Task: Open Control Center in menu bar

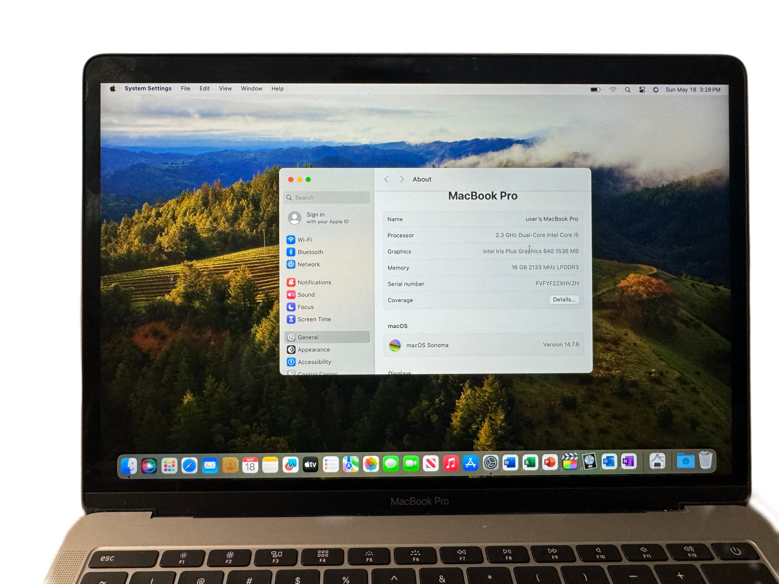Action: (x=642, y=90)
